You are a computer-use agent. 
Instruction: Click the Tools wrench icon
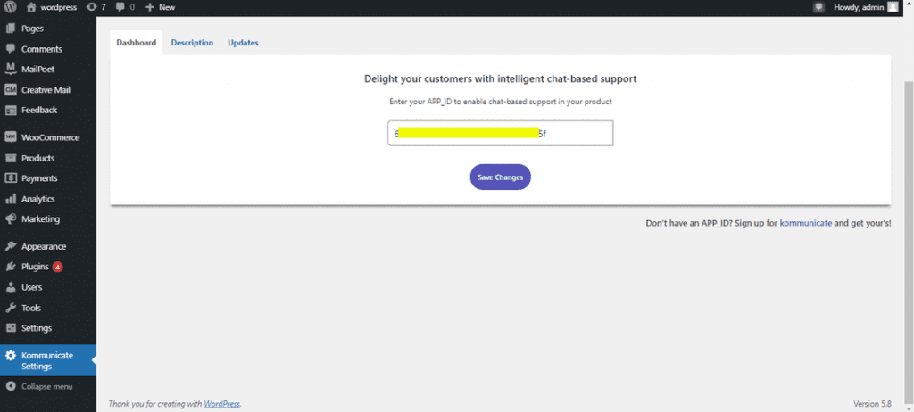(11, 308)
